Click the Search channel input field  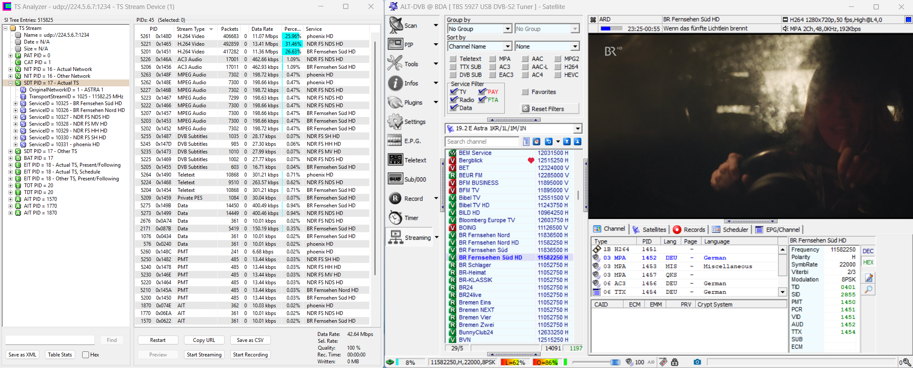pyautogui.click(x=482, y=141)
